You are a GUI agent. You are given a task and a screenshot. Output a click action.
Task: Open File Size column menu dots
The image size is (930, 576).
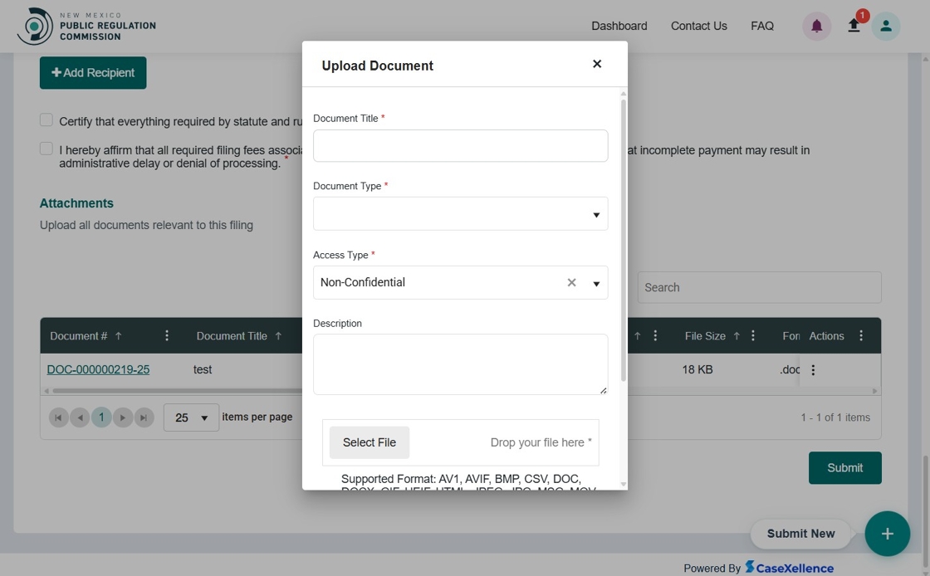coord(752,336)
